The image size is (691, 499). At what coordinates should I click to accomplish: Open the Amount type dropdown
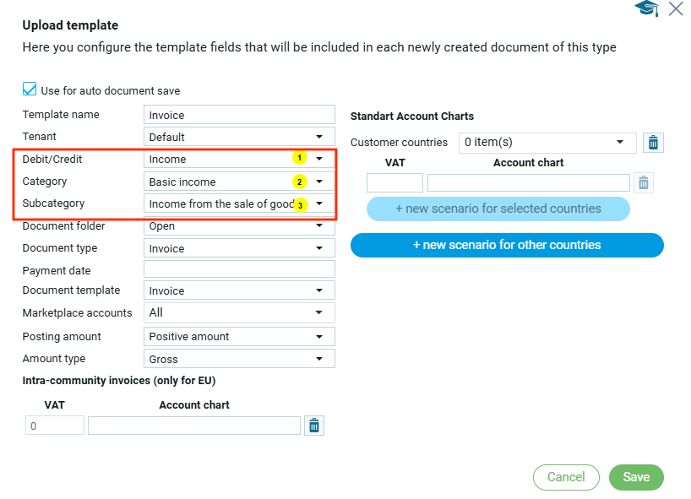[239, 359]
